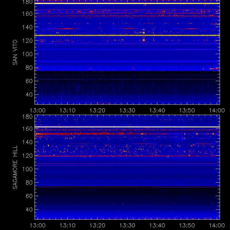The image size is (230, 230).
Task: Select the 80 tick label on SAGAMORE HILL plot
Action: [29, 183]
